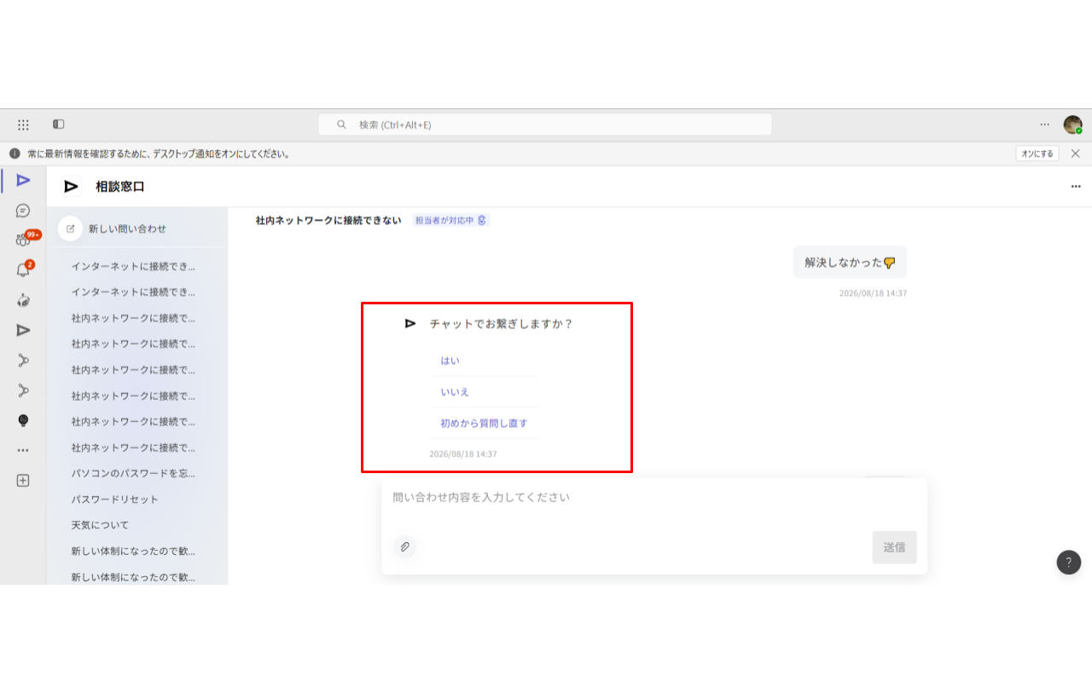Open the apps grid launcher icon
Viewport: 1092px width, 682px height.
23,124
